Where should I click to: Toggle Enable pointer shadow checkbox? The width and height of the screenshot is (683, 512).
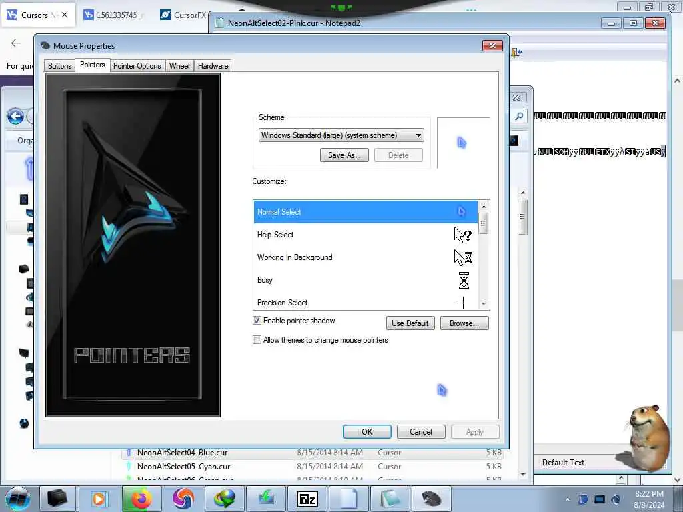[x=257, y=321]
